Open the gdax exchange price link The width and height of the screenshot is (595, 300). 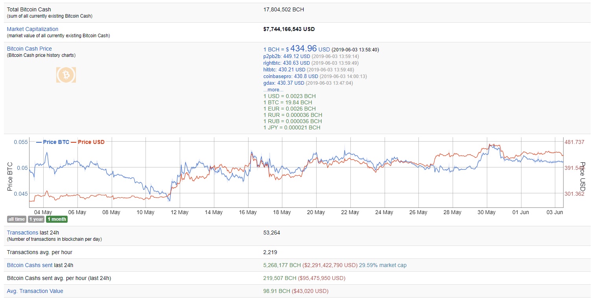click(284, 83)
